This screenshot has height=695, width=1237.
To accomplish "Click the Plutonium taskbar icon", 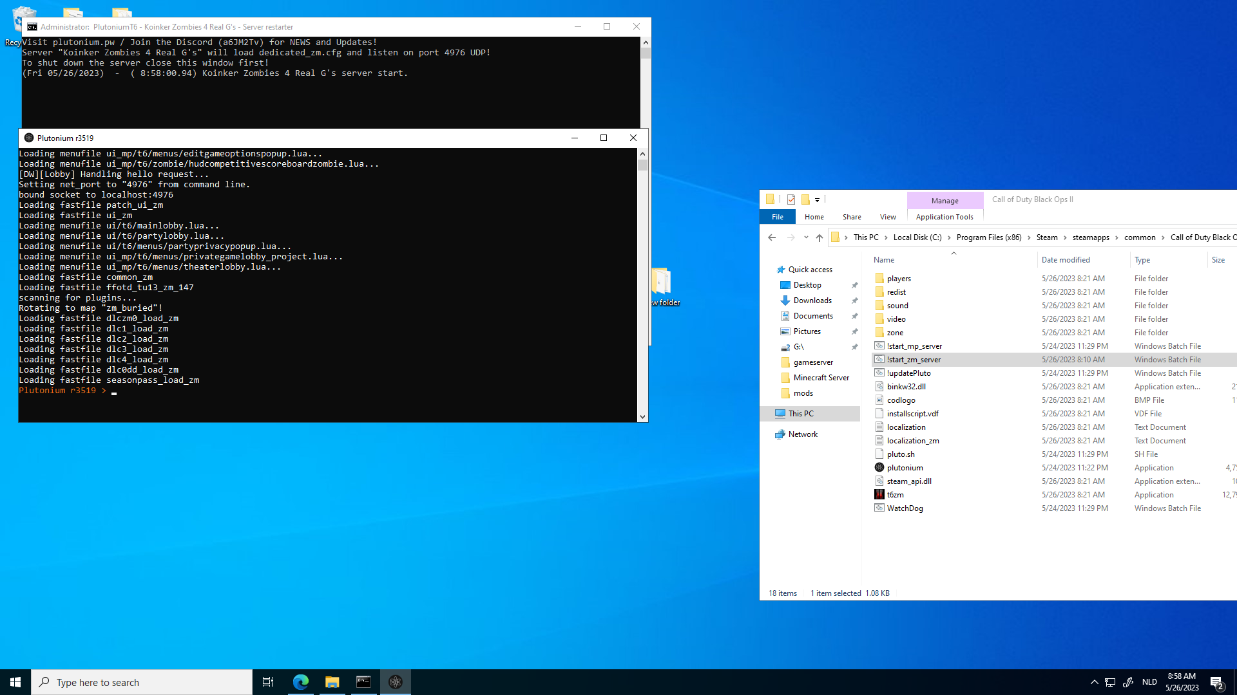I will (396, 682).
